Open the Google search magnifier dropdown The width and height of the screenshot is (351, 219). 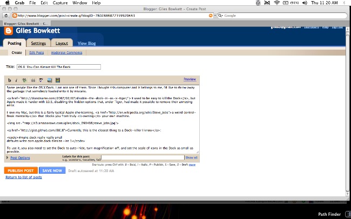coord(221,16)
